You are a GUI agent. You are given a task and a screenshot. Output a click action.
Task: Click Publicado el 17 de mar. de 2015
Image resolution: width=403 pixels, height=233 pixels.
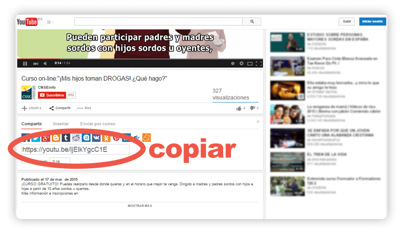tap(50, 179)
